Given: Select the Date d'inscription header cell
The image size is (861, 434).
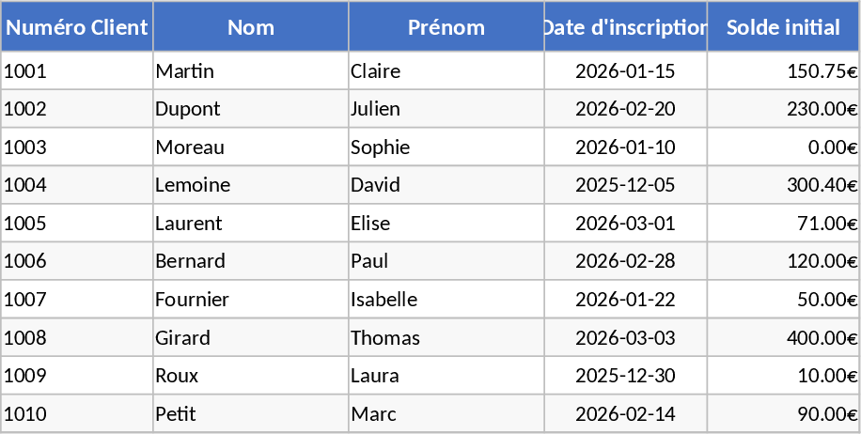Looking at the screenshot, I should [x=625, y=27].
